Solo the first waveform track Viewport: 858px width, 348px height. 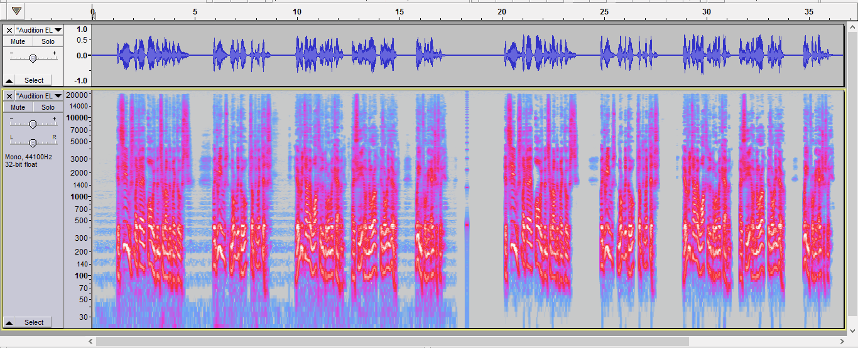(48, 41)
